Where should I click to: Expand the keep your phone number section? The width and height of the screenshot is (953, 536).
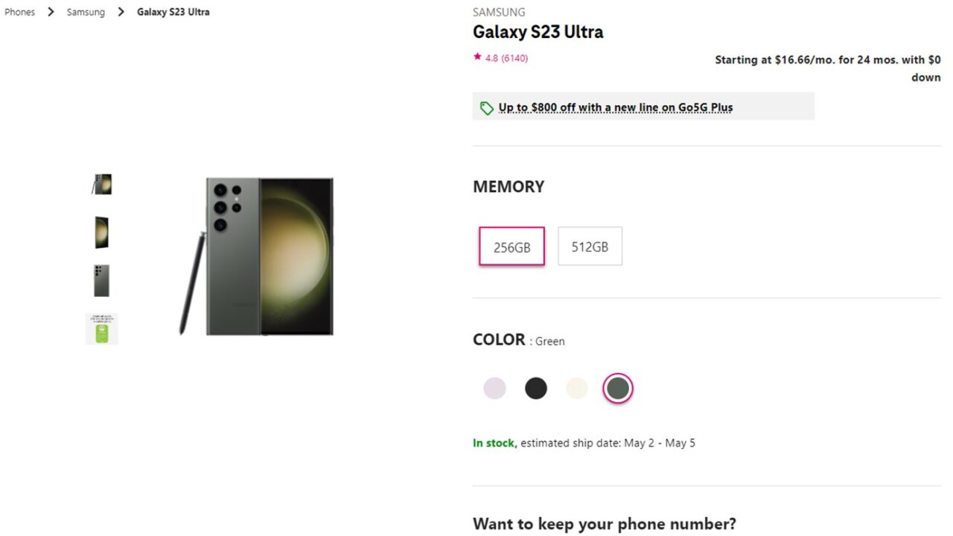(603, 523)
